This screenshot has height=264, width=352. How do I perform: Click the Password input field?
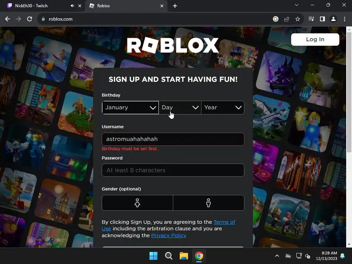(173, 170)
